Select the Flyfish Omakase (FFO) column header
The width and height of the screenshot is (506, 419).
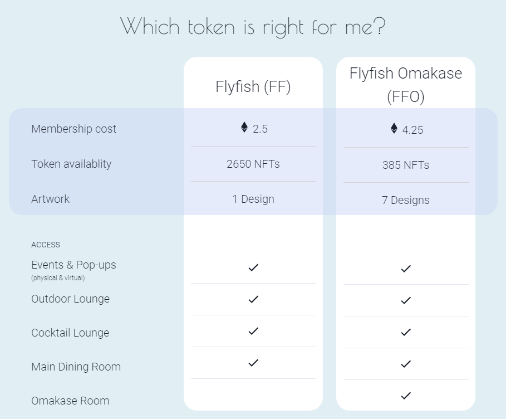[x=406, y=85]
